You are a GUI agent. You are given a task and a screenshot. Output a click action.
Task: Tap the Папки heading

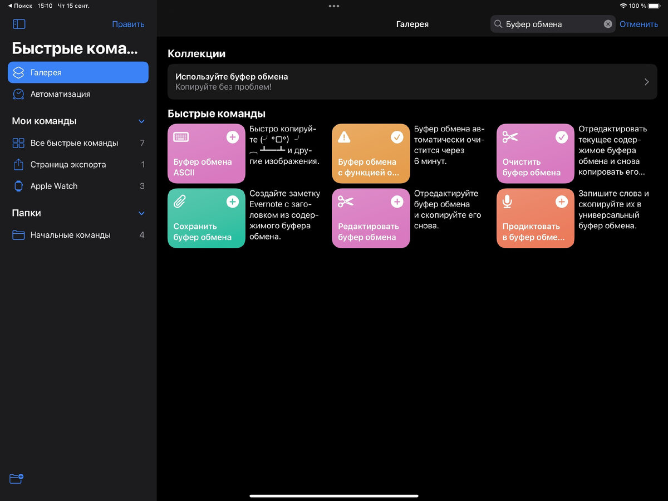[27, 213]
